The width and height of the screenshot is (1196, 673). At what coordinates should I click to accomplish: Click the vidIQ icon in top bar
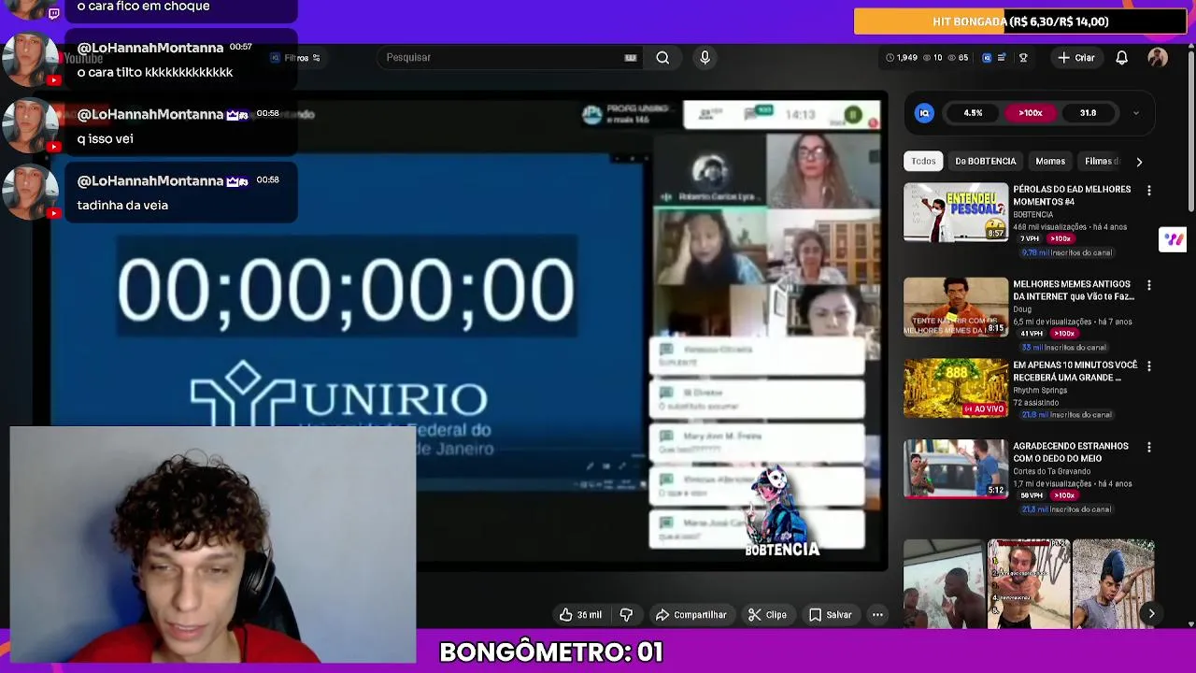click(987, 58)
